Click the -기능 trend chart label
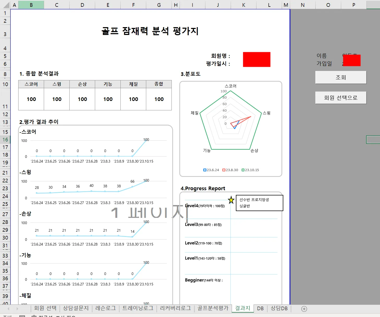The width and height of the screenshot is (380, 317). [x=25, y=255]
